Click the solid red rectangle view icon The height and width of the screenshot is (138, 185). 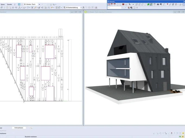click(x=123, y=5)
